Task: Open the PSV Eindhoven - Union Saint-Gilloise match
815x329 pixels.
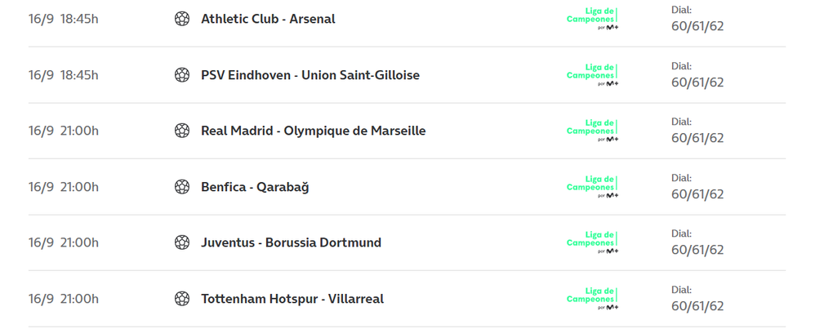Action: tap(310, 75)
